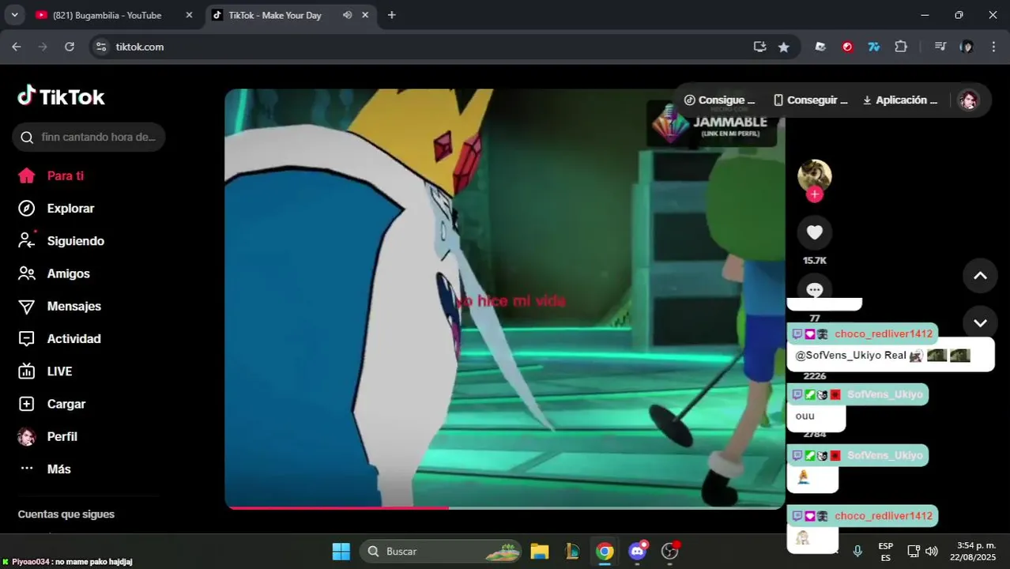The height and width of the screenshot is (569, 1010).
Task: Open comments with the speech bubble icon
Action: (x=815, y=289)
